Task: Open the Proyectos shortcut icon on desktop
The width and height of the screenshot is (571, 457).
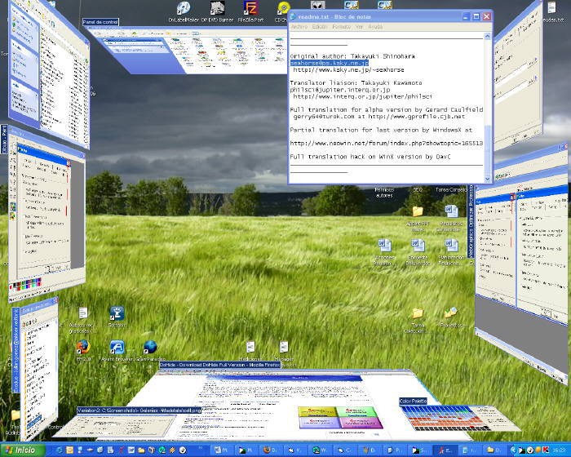Action: [x=451, y=313]
